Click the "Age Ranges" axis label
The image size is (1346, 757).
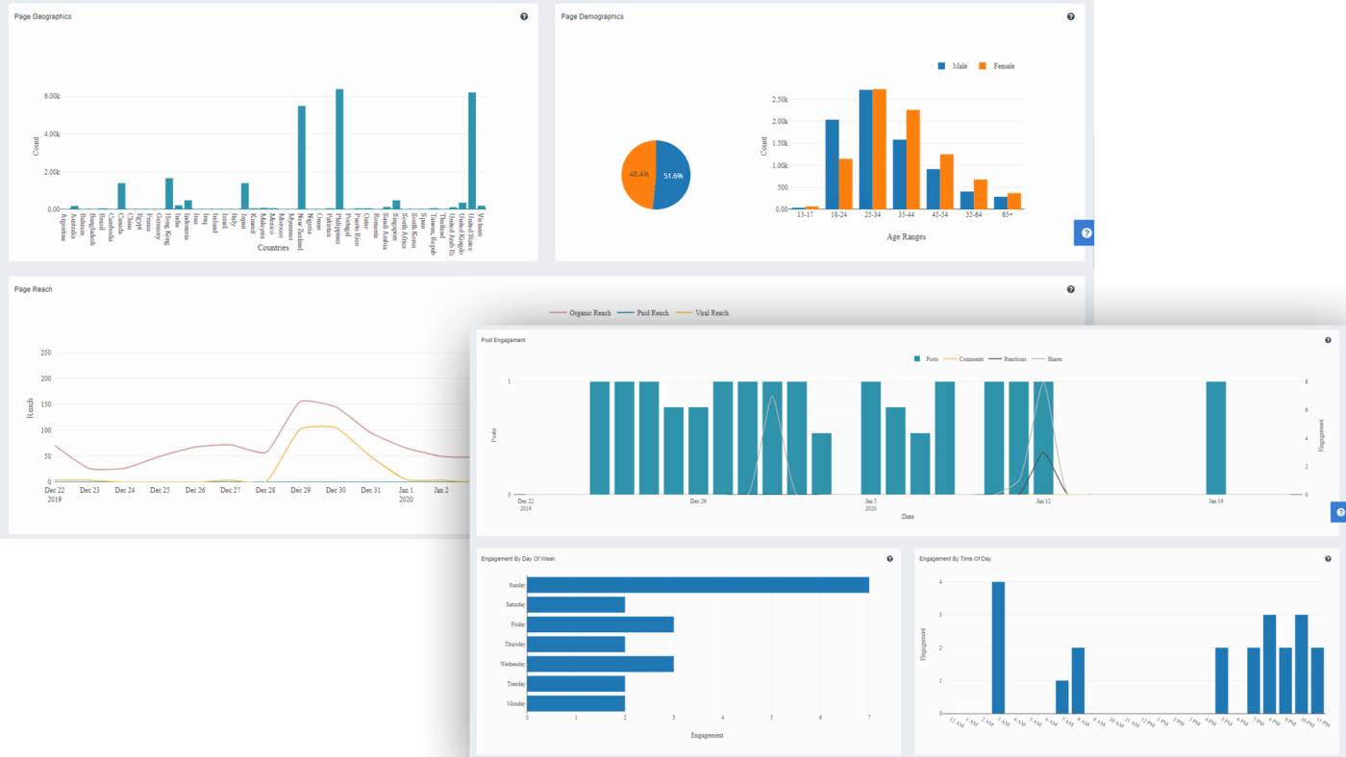click(906, 236)
